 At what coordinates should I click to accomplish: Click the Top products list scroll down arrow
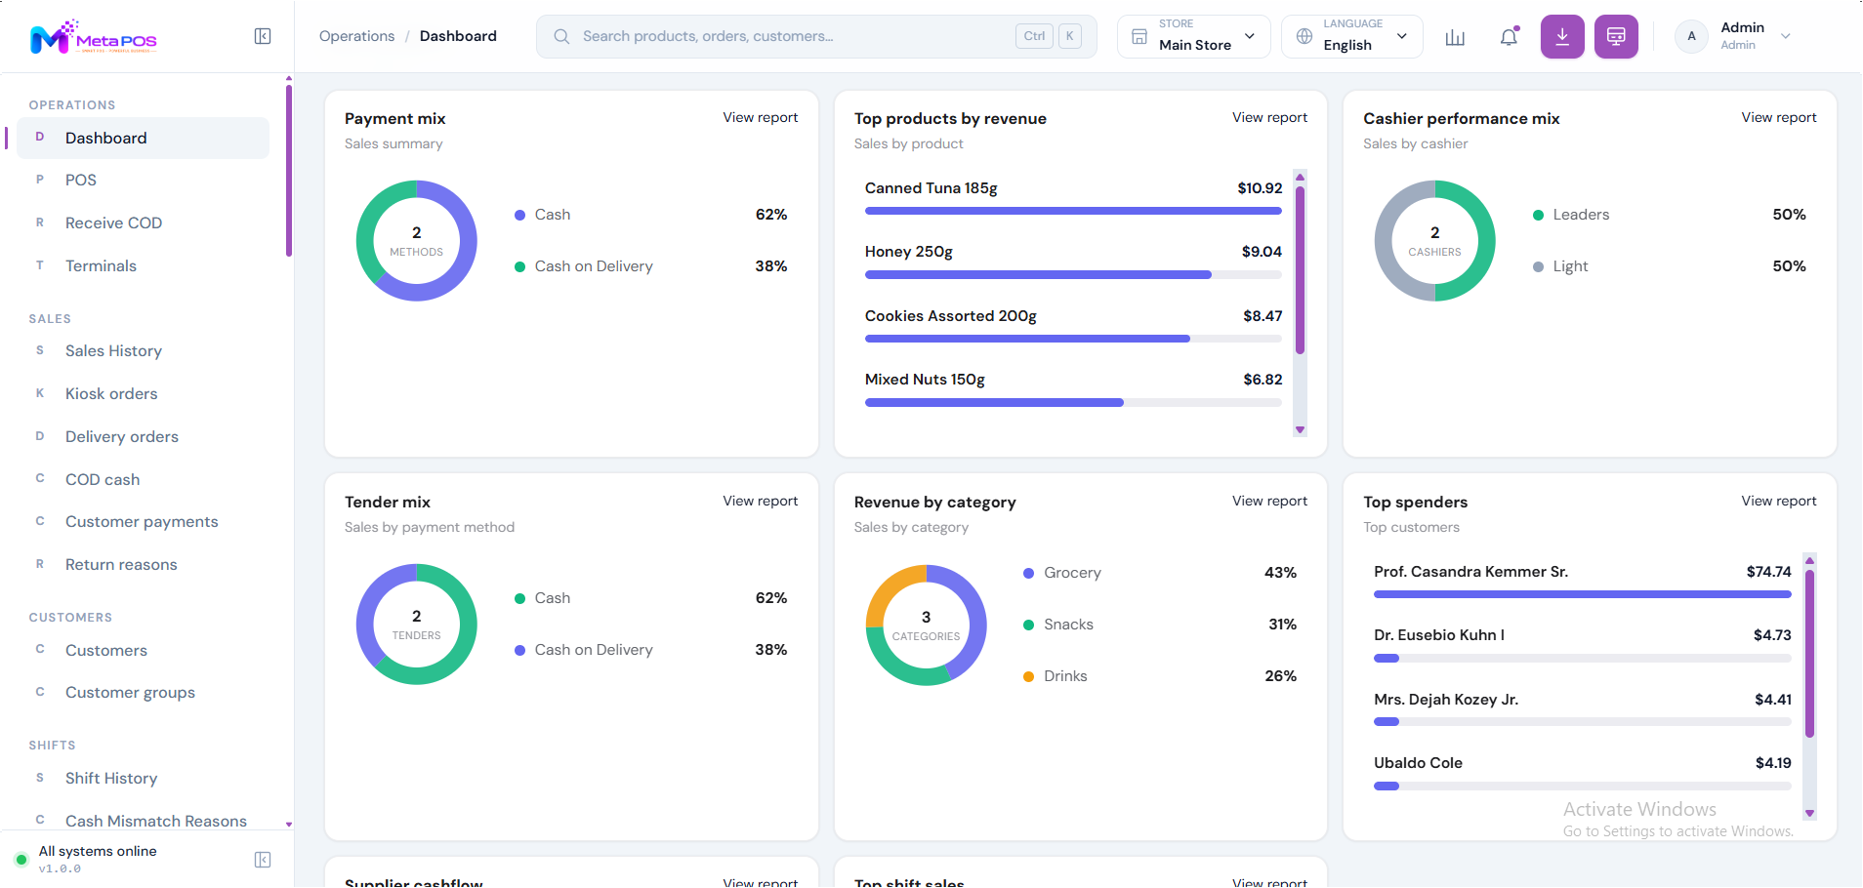click(1300, 429)
